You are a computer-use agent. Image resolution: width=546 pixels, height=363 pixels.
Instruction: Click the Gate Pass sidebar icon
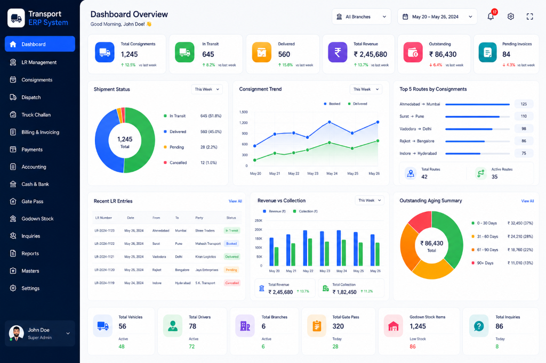tap(13, 201)
